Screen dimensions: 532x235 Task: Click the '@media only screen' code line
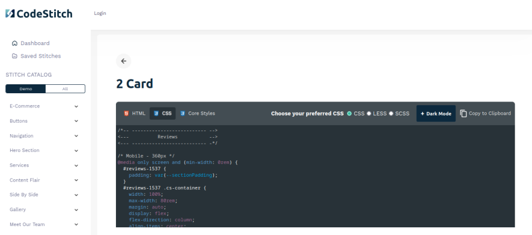click(x=178, y=162)
